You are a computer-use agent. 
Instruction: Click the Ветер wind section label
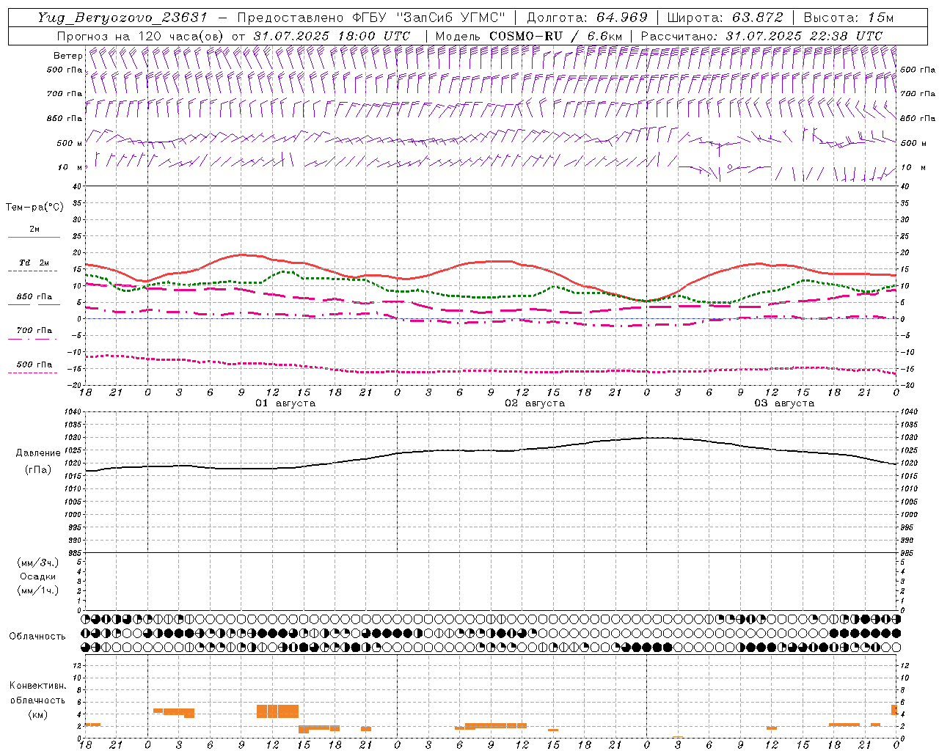tap(68, 56)
